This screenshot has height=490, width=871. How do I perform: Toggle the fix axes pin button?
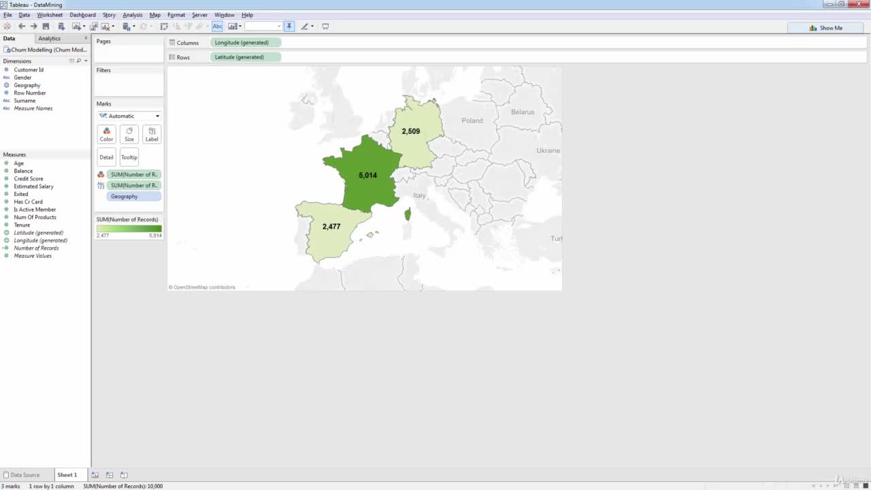(289, 27)
